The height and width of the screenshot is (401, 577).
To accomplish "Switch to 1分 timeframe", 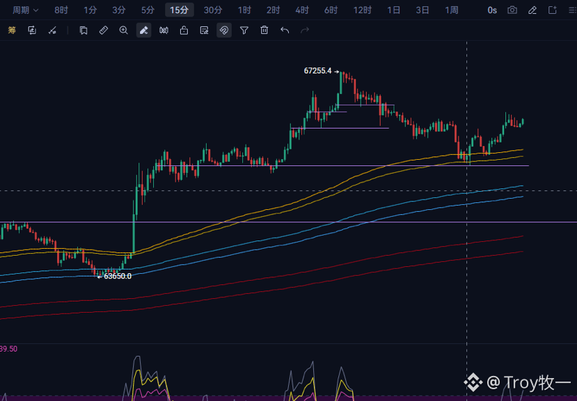I will click(90, 10).
